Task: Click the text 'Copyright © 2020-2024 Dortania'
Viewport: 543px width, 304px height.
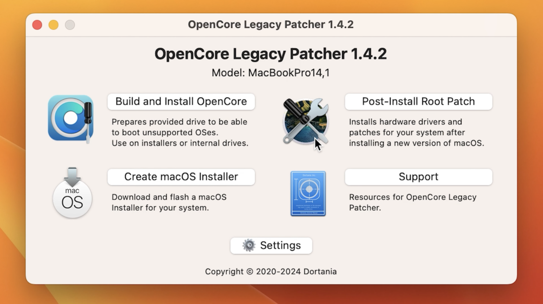Action: [271, 271]
